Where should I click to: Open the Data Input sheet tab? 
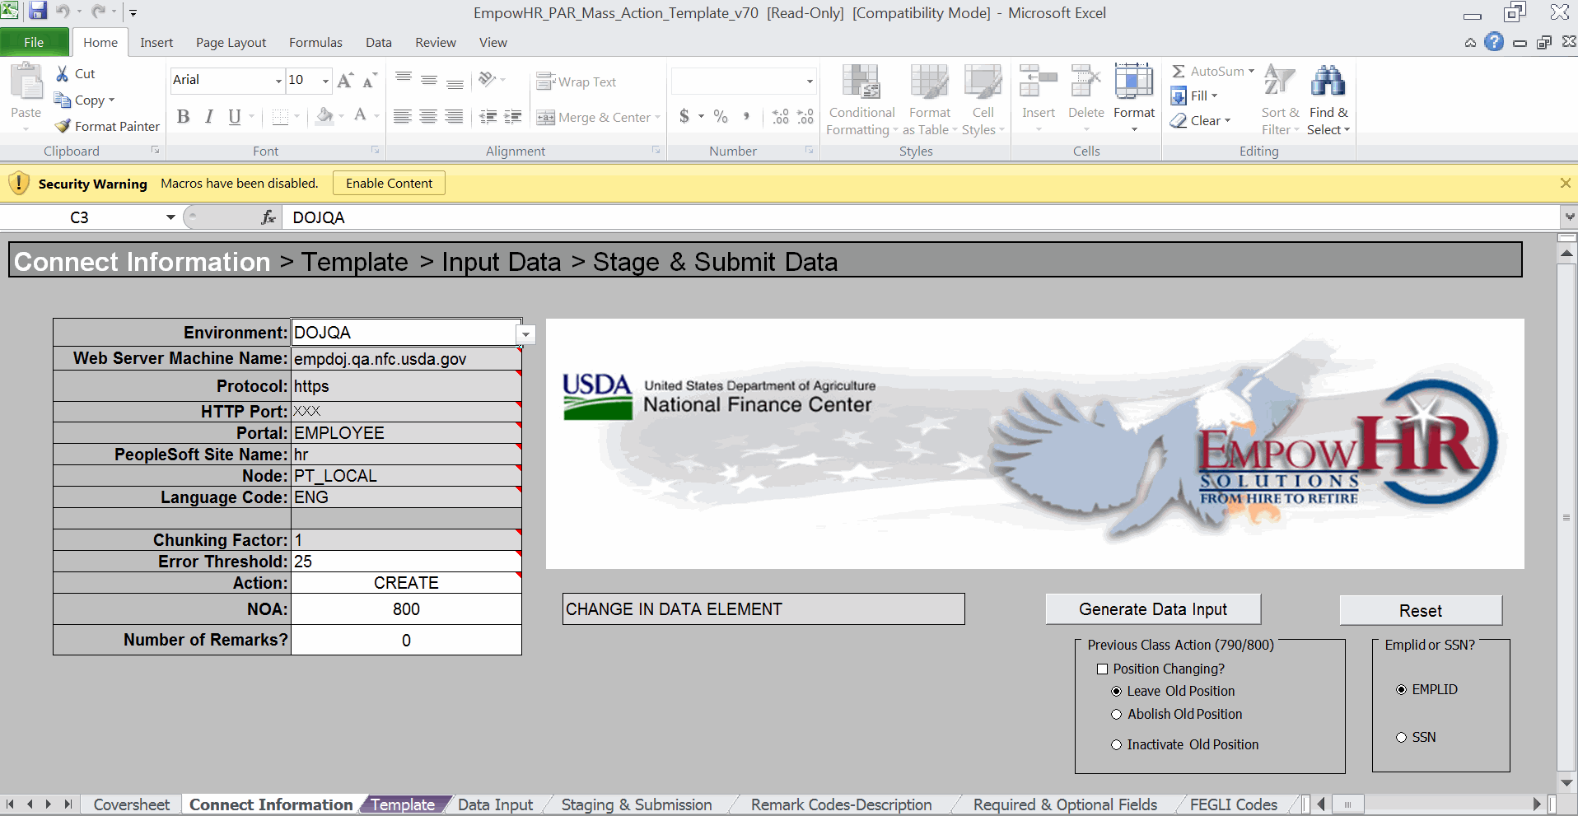point(495,804)
